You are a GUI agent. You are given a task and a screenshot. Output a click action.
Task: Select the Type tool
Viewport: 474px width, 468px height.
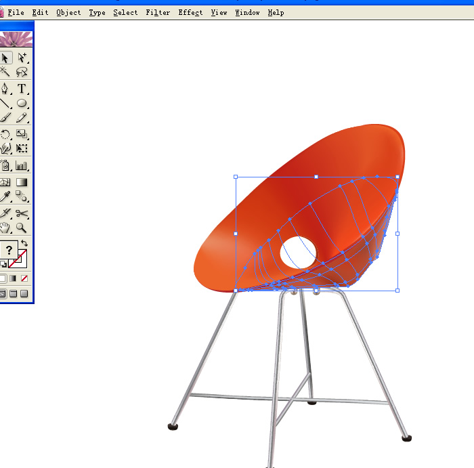[22, 89]
